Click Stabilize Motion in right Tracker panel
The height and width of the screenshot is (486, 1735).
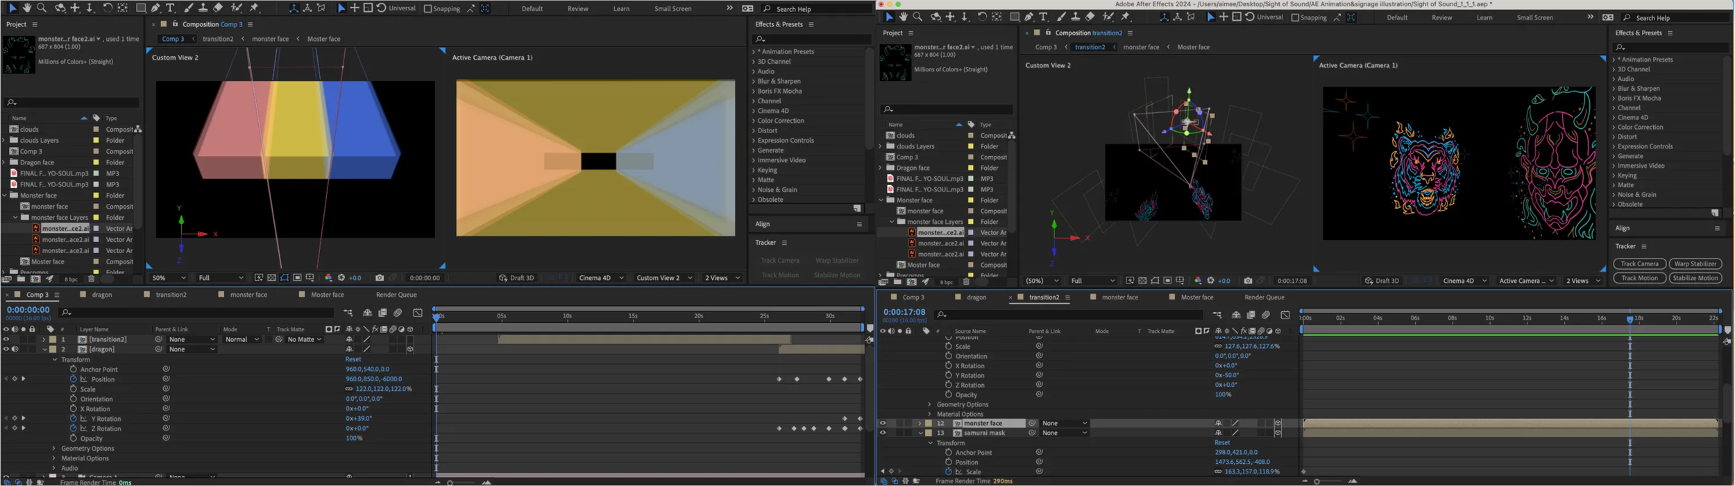tap(1695, 278)
